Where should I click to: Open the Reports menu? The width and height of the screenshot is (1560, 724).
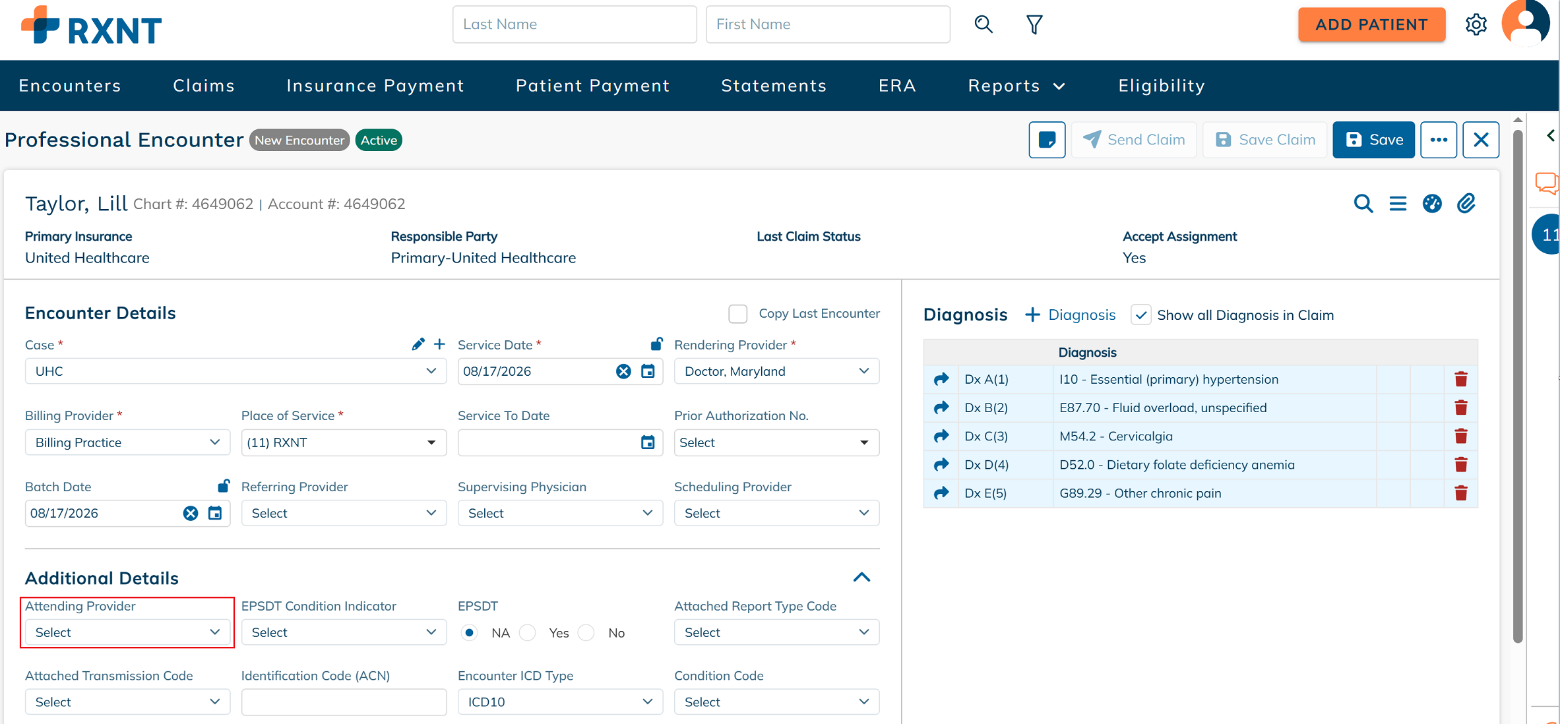click(x=1016, y=86)
